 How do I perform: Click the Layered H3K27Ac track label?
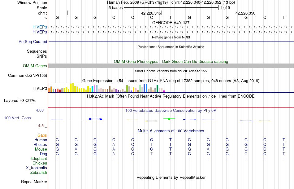(x=20, y=101)
